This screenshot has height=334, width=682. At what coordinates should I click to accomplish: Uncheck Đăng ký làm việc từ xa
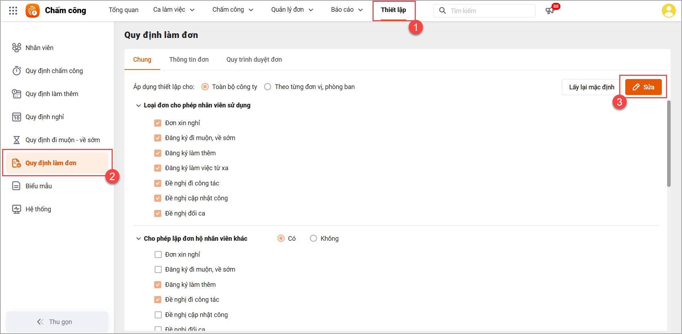click(x=158, y=168)
